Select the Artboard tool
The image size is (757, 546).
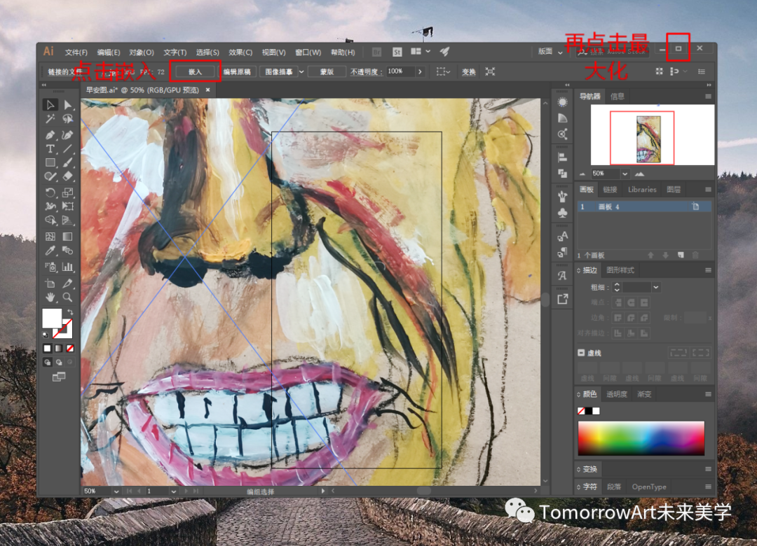(x=50, y=283)
